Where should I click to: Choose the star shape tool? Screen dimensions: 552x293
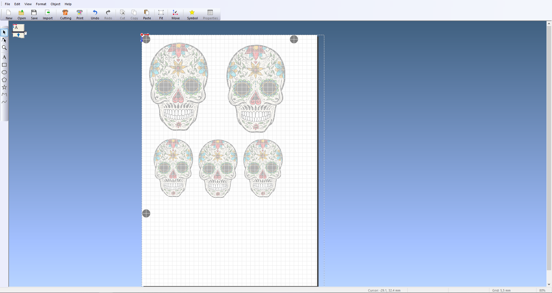coord(4,87)
